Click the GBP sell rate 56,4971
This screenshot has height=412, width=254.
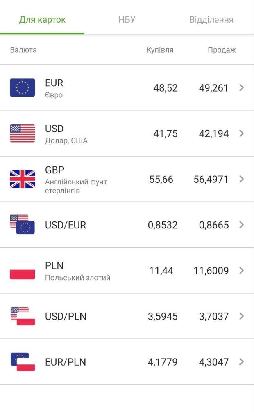click(211, 180)
